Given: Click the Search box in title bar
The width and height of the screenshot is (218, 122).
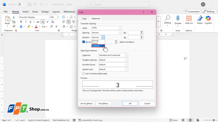Looking at the screenshot, I should [118, 4].
